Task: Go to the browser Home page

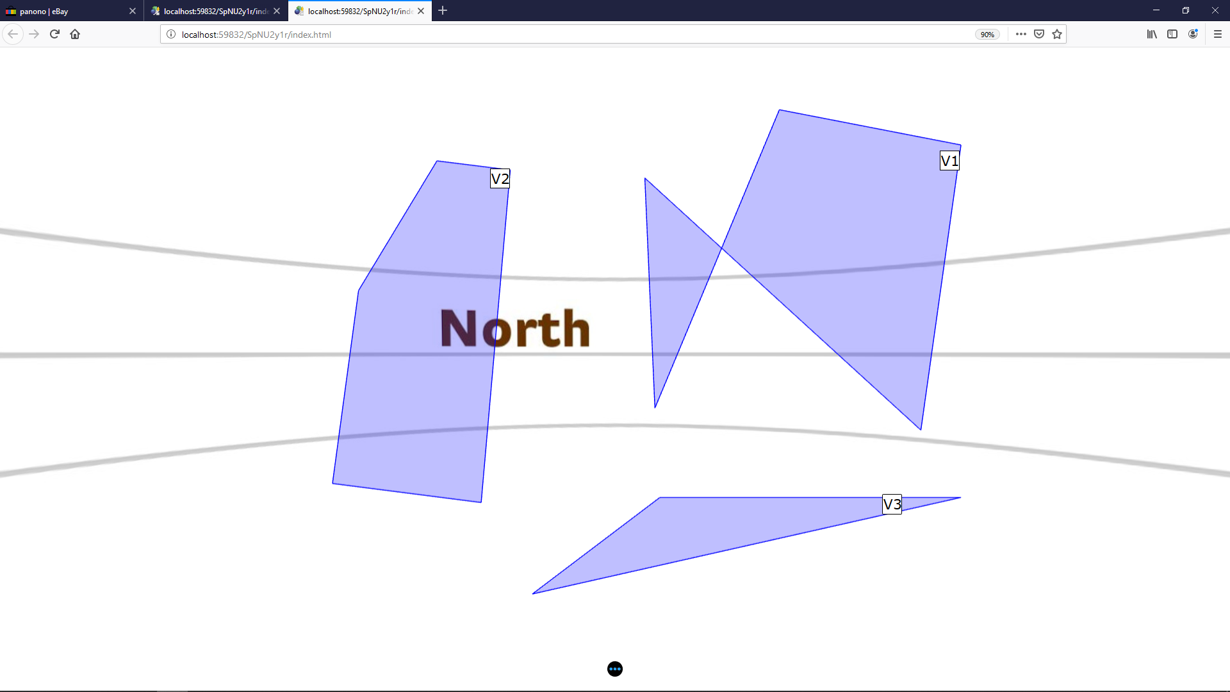Action: pos(75,34)
